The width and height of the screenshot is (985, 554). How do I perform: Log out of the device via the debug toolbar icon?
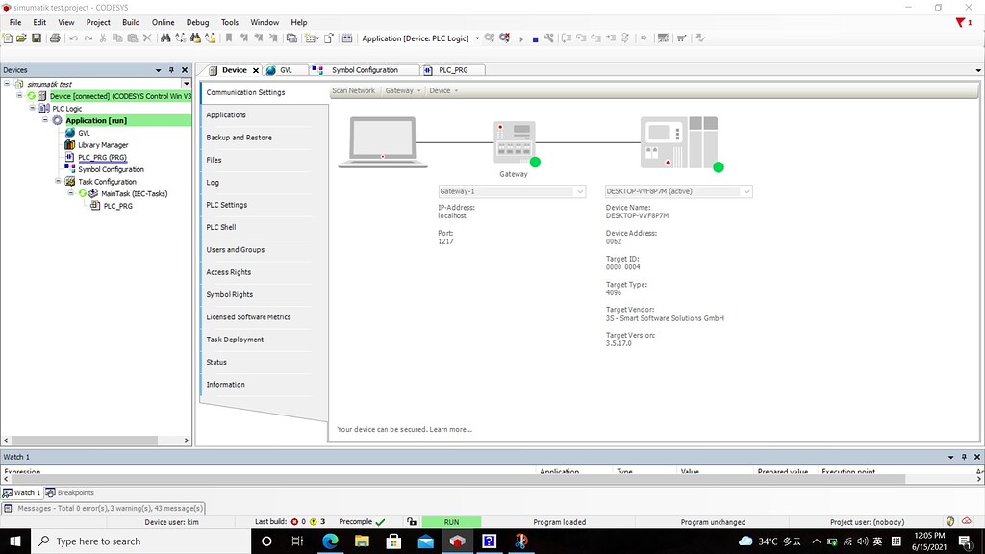tap(504, 38)
